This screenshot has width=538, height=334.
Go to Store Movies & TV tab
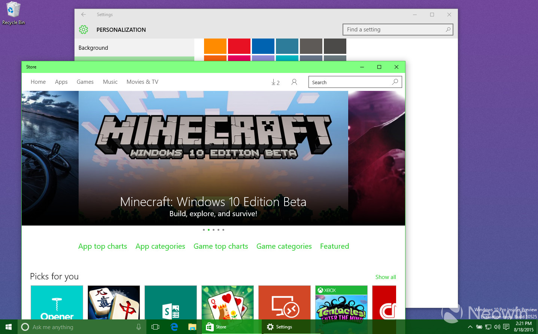pyautogui.click(x=142, y=82)
